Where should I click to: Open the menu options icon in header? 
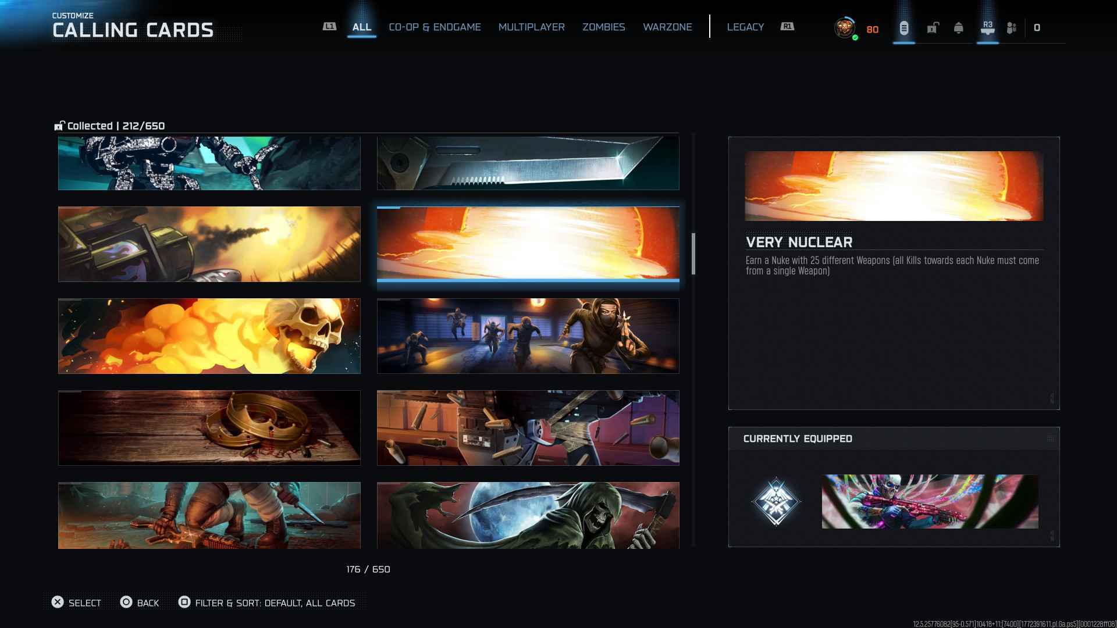coord(903,28)
